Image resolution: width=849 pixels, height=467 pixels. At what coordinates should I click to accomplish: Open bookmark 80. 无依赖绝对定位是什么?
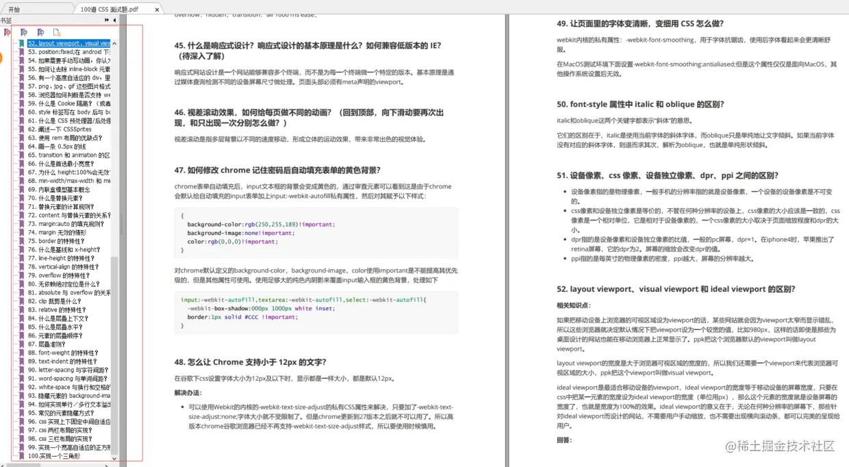(x=64, y=284)
